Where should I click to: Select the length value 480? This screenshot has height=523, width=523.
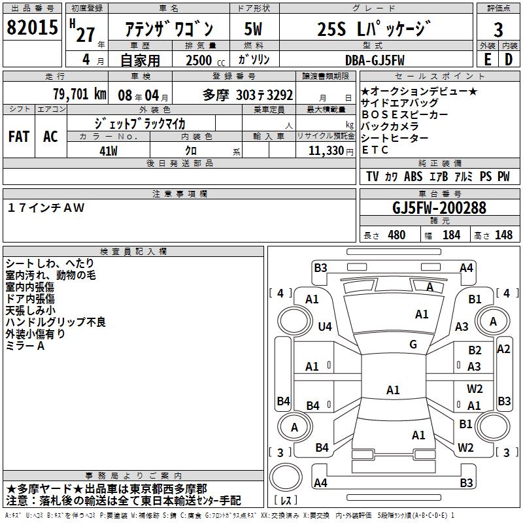pos(397,235)
